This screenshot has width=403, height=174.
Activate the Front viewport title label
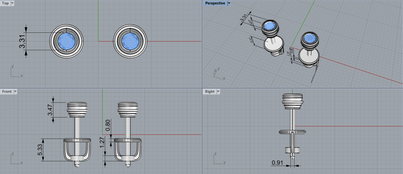point(7,91)
